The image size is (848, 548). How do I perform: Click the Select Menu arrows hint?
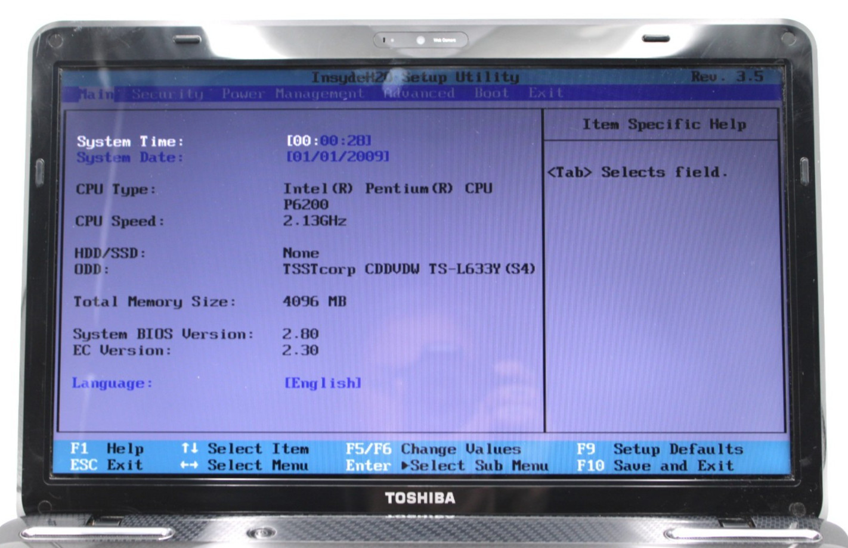245,465
